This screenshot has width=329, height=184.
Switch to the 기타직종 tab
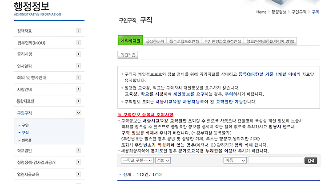128,55
